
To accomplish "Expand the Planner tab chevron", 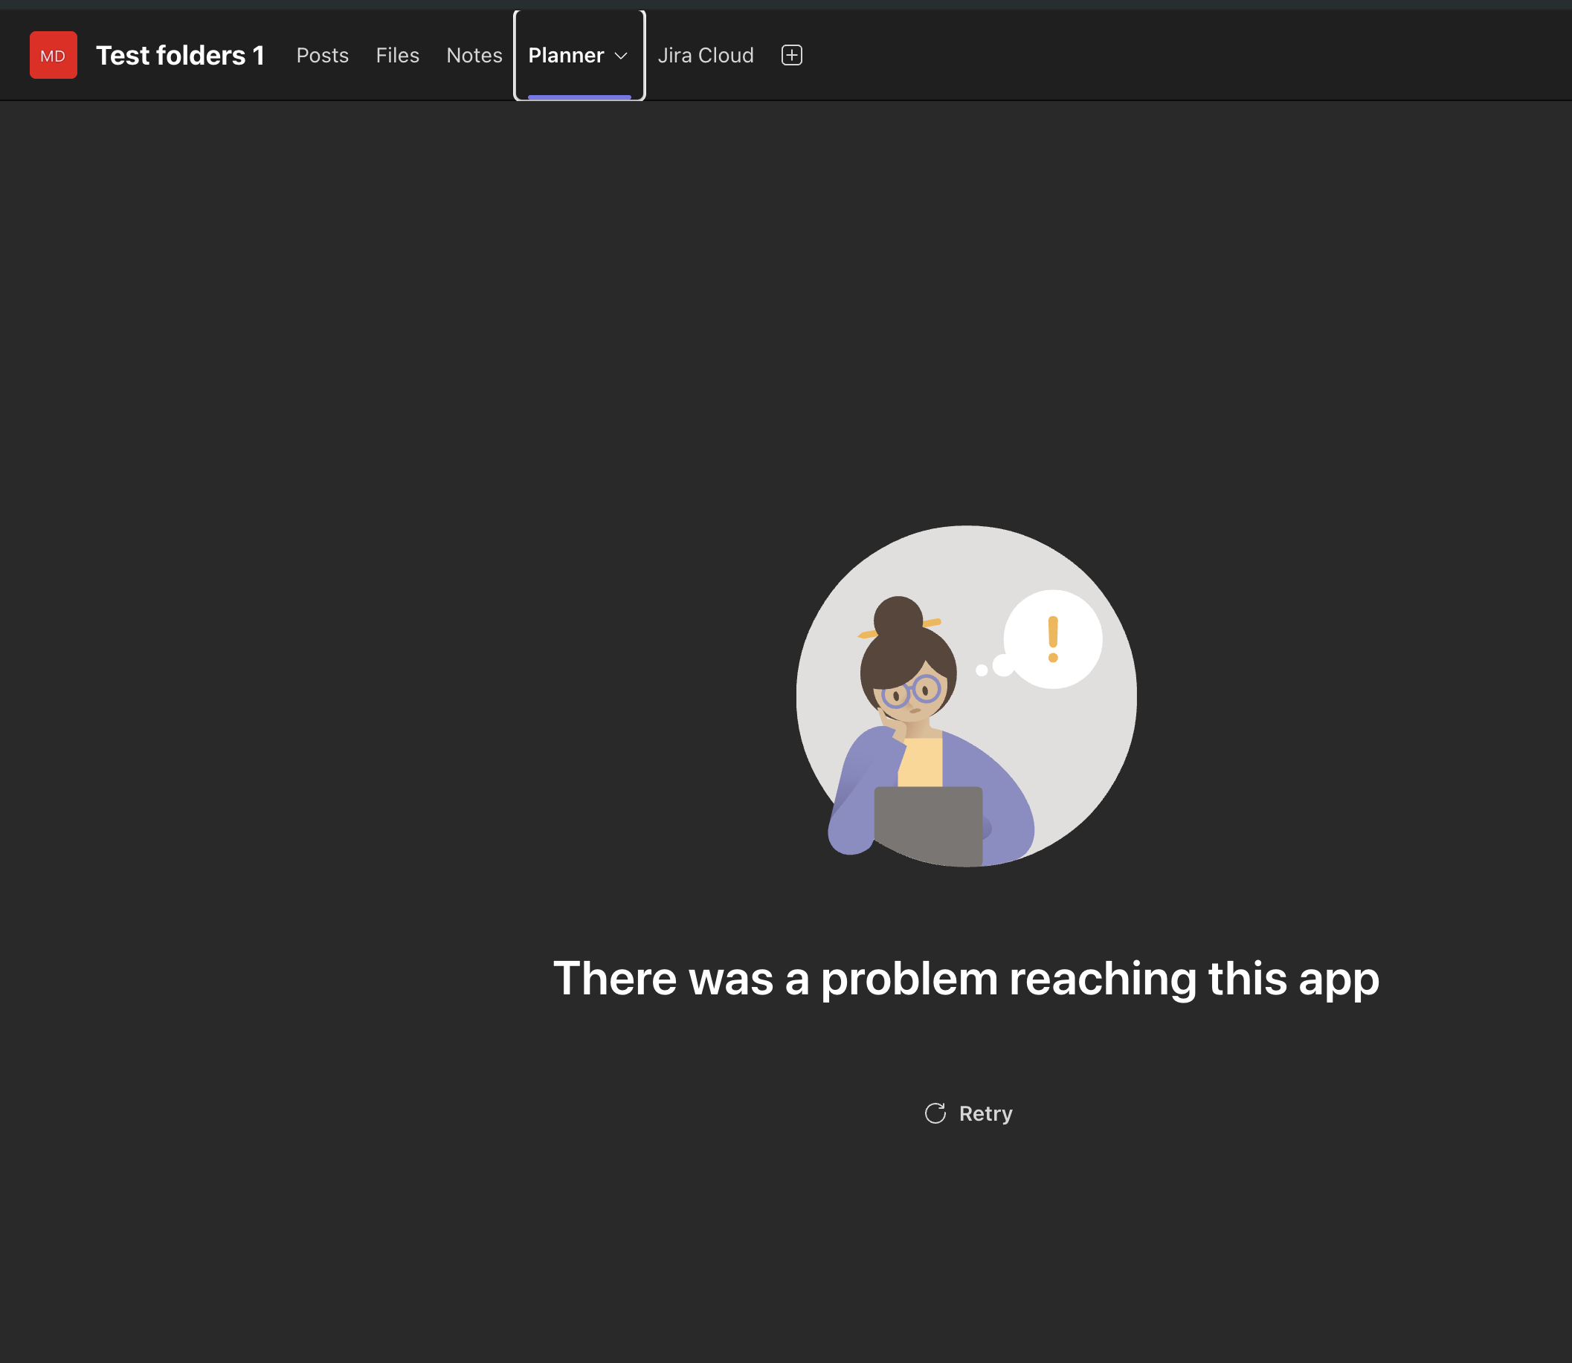I will (x=621, y=56).
